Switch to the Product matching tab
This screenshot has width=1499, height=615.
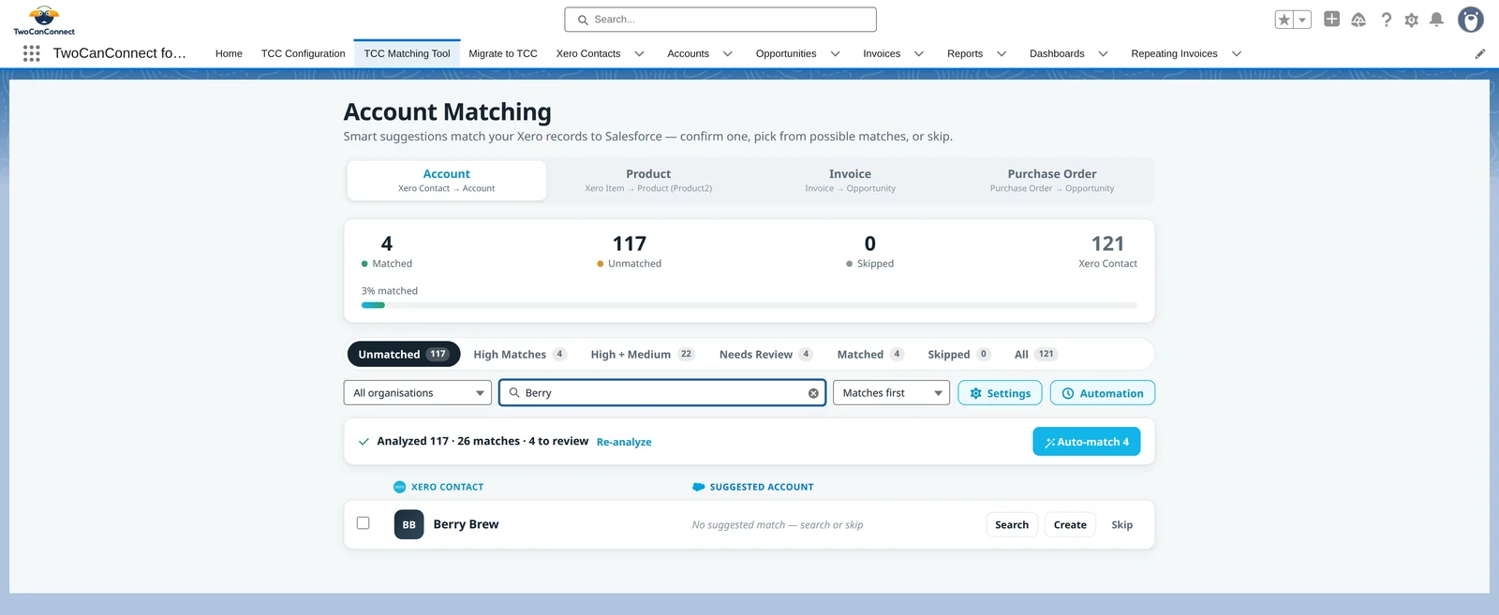tap(648, 181)
